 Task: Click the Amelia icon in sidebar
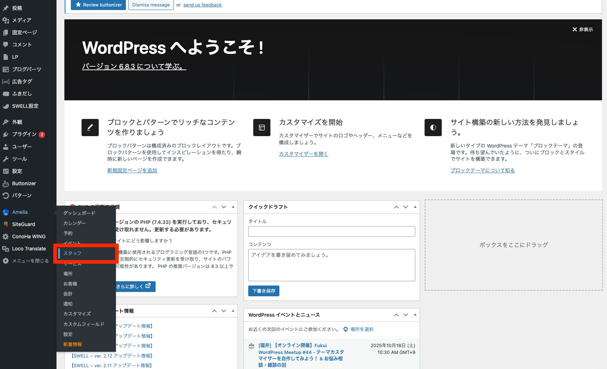click(6, 212)
